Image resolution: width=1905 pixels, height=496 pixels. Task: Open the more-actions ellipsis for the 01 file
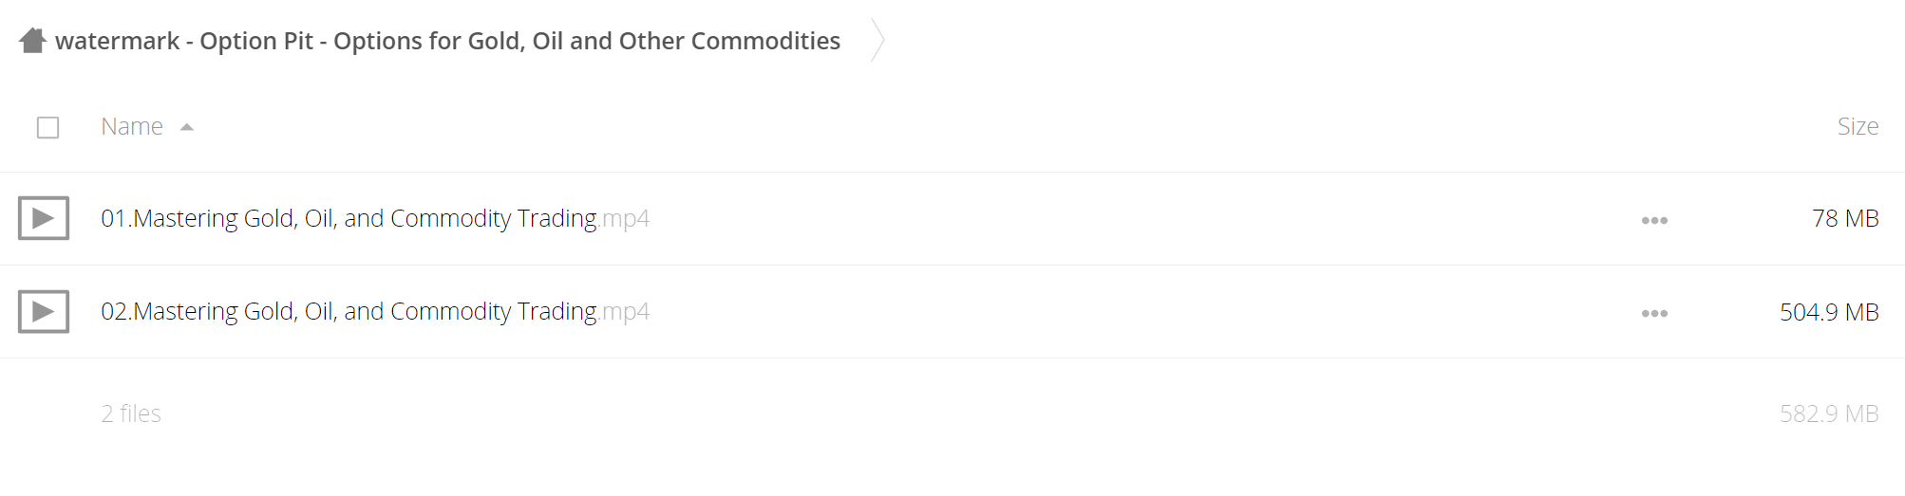(1654, 220)
